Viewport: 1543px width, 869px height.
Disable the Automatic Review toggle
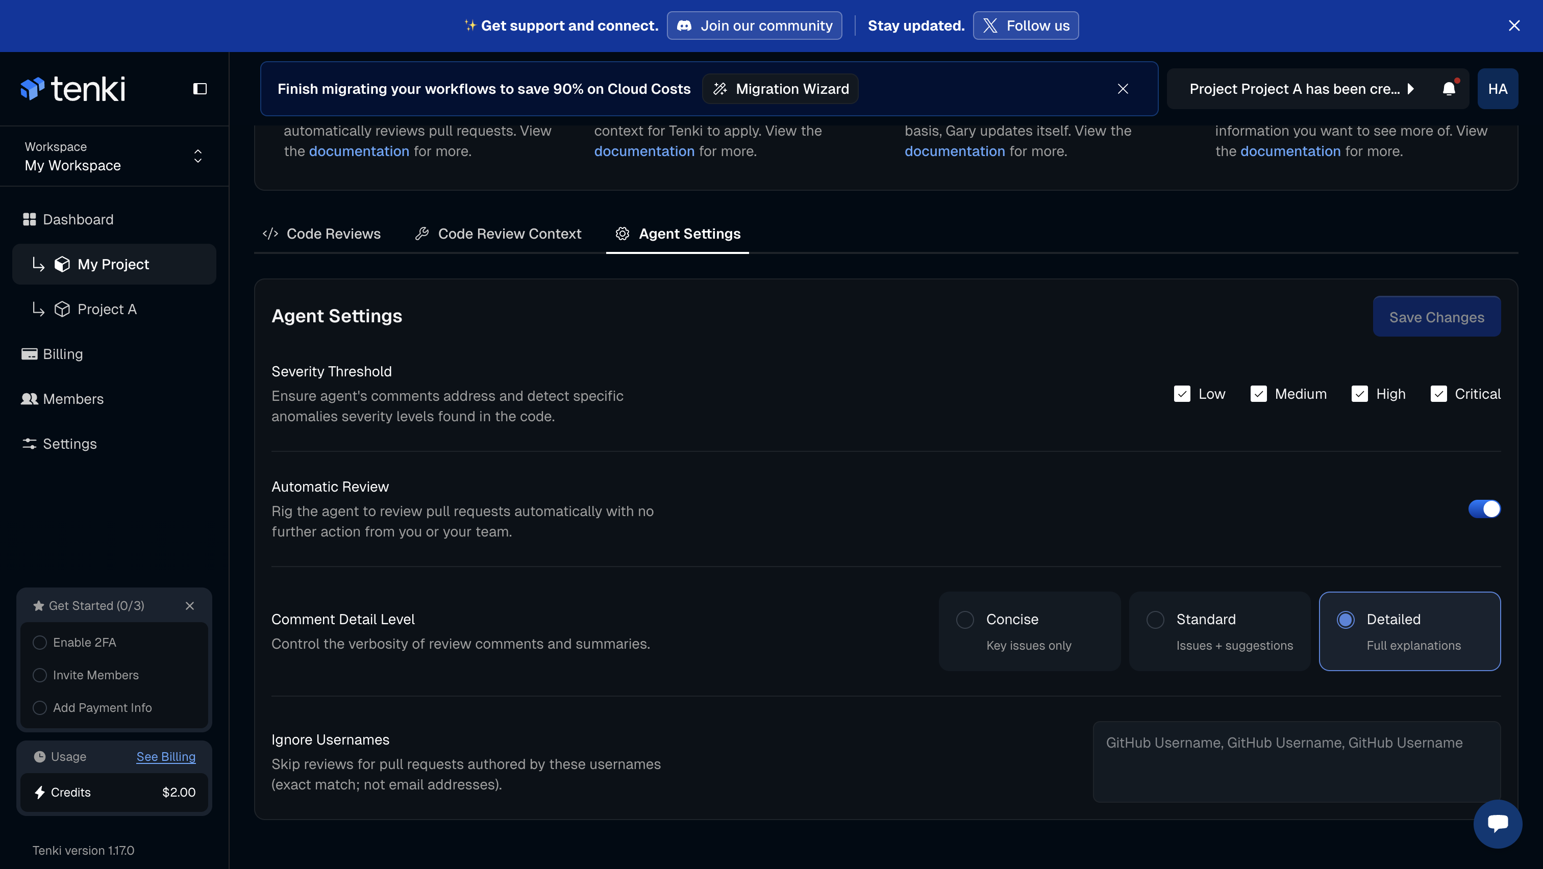1484,509
